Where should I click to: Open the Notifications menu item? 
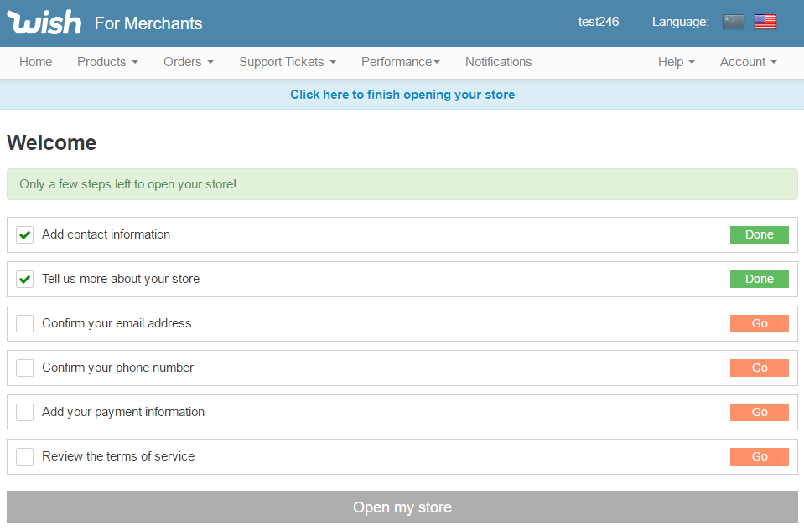coord(498,62)
